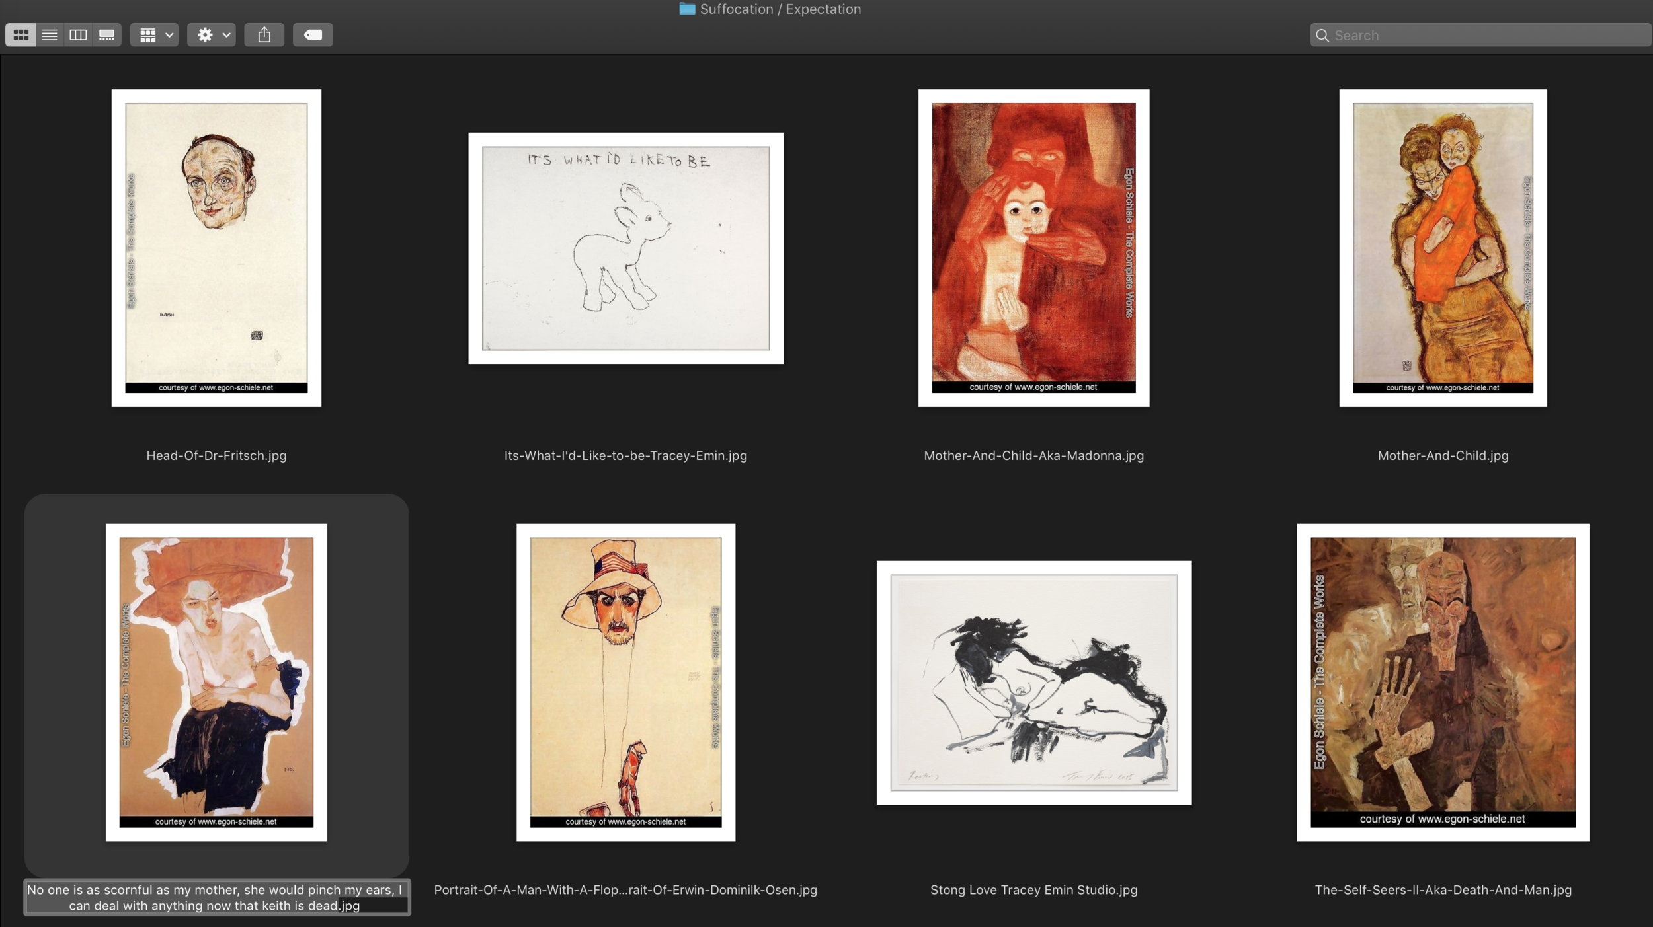The width and height of the screenshot is (1653, 927).
Task: Open the gear action menu
Action: (x=212, y=35)
